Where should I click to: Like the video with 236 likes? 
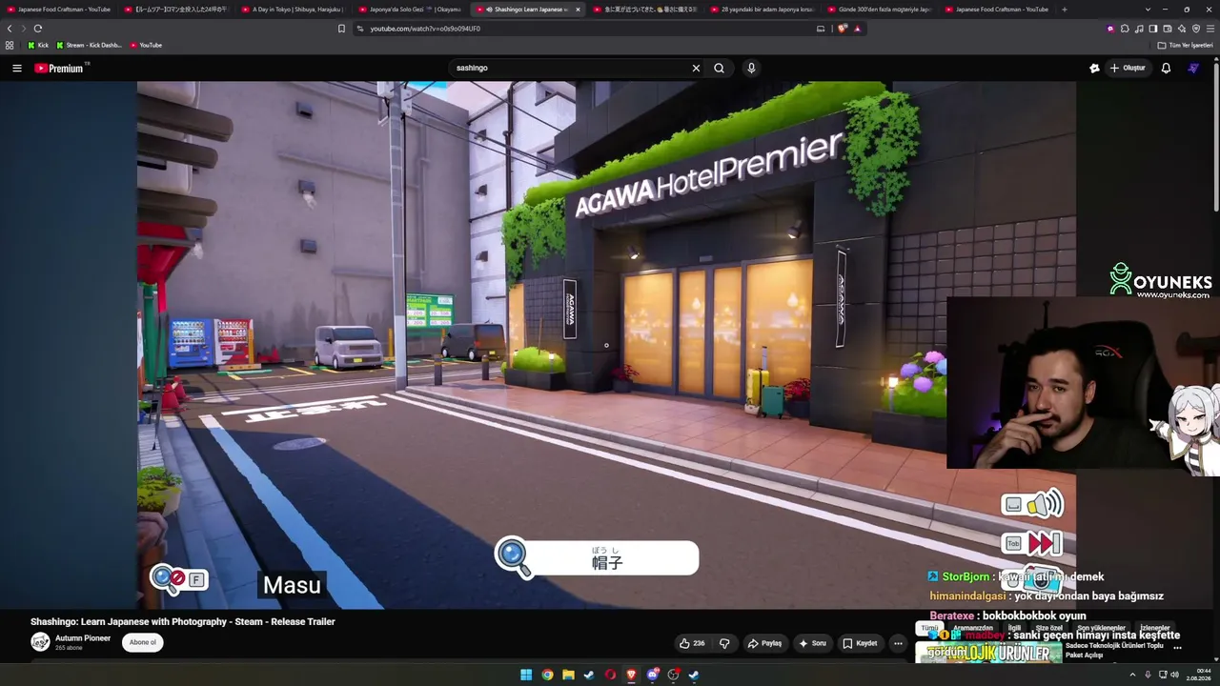click(692, 643)
